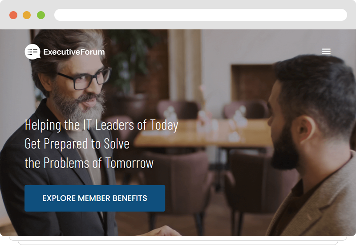Maximize the window with the green dot
Viewport: 356px width, 245px height.
(x=41, y=15)
